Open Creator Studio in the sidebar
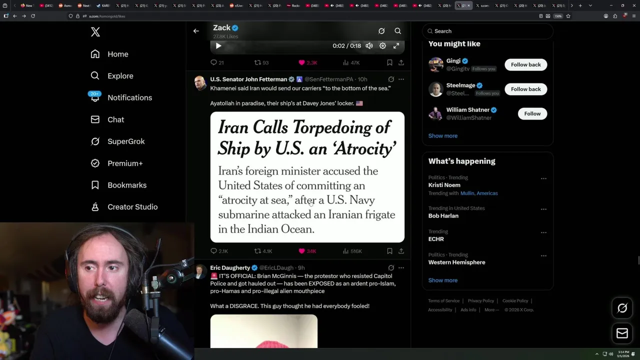This screenshot has width=640, height=360. tap(124, 207)
